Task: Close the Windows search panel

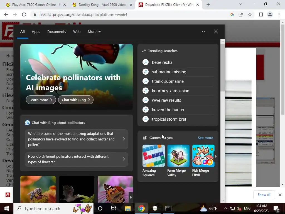Action: (216, 31)
